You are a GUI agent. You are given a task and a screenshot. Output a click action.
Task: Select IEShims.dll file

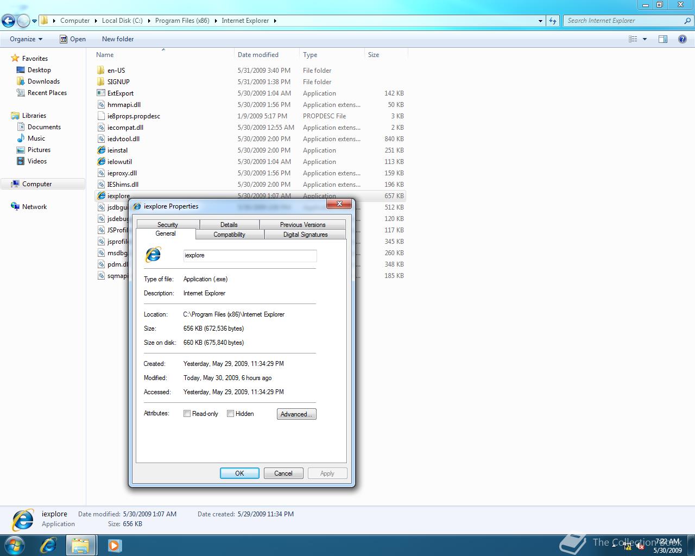click(x=123, y=185)
